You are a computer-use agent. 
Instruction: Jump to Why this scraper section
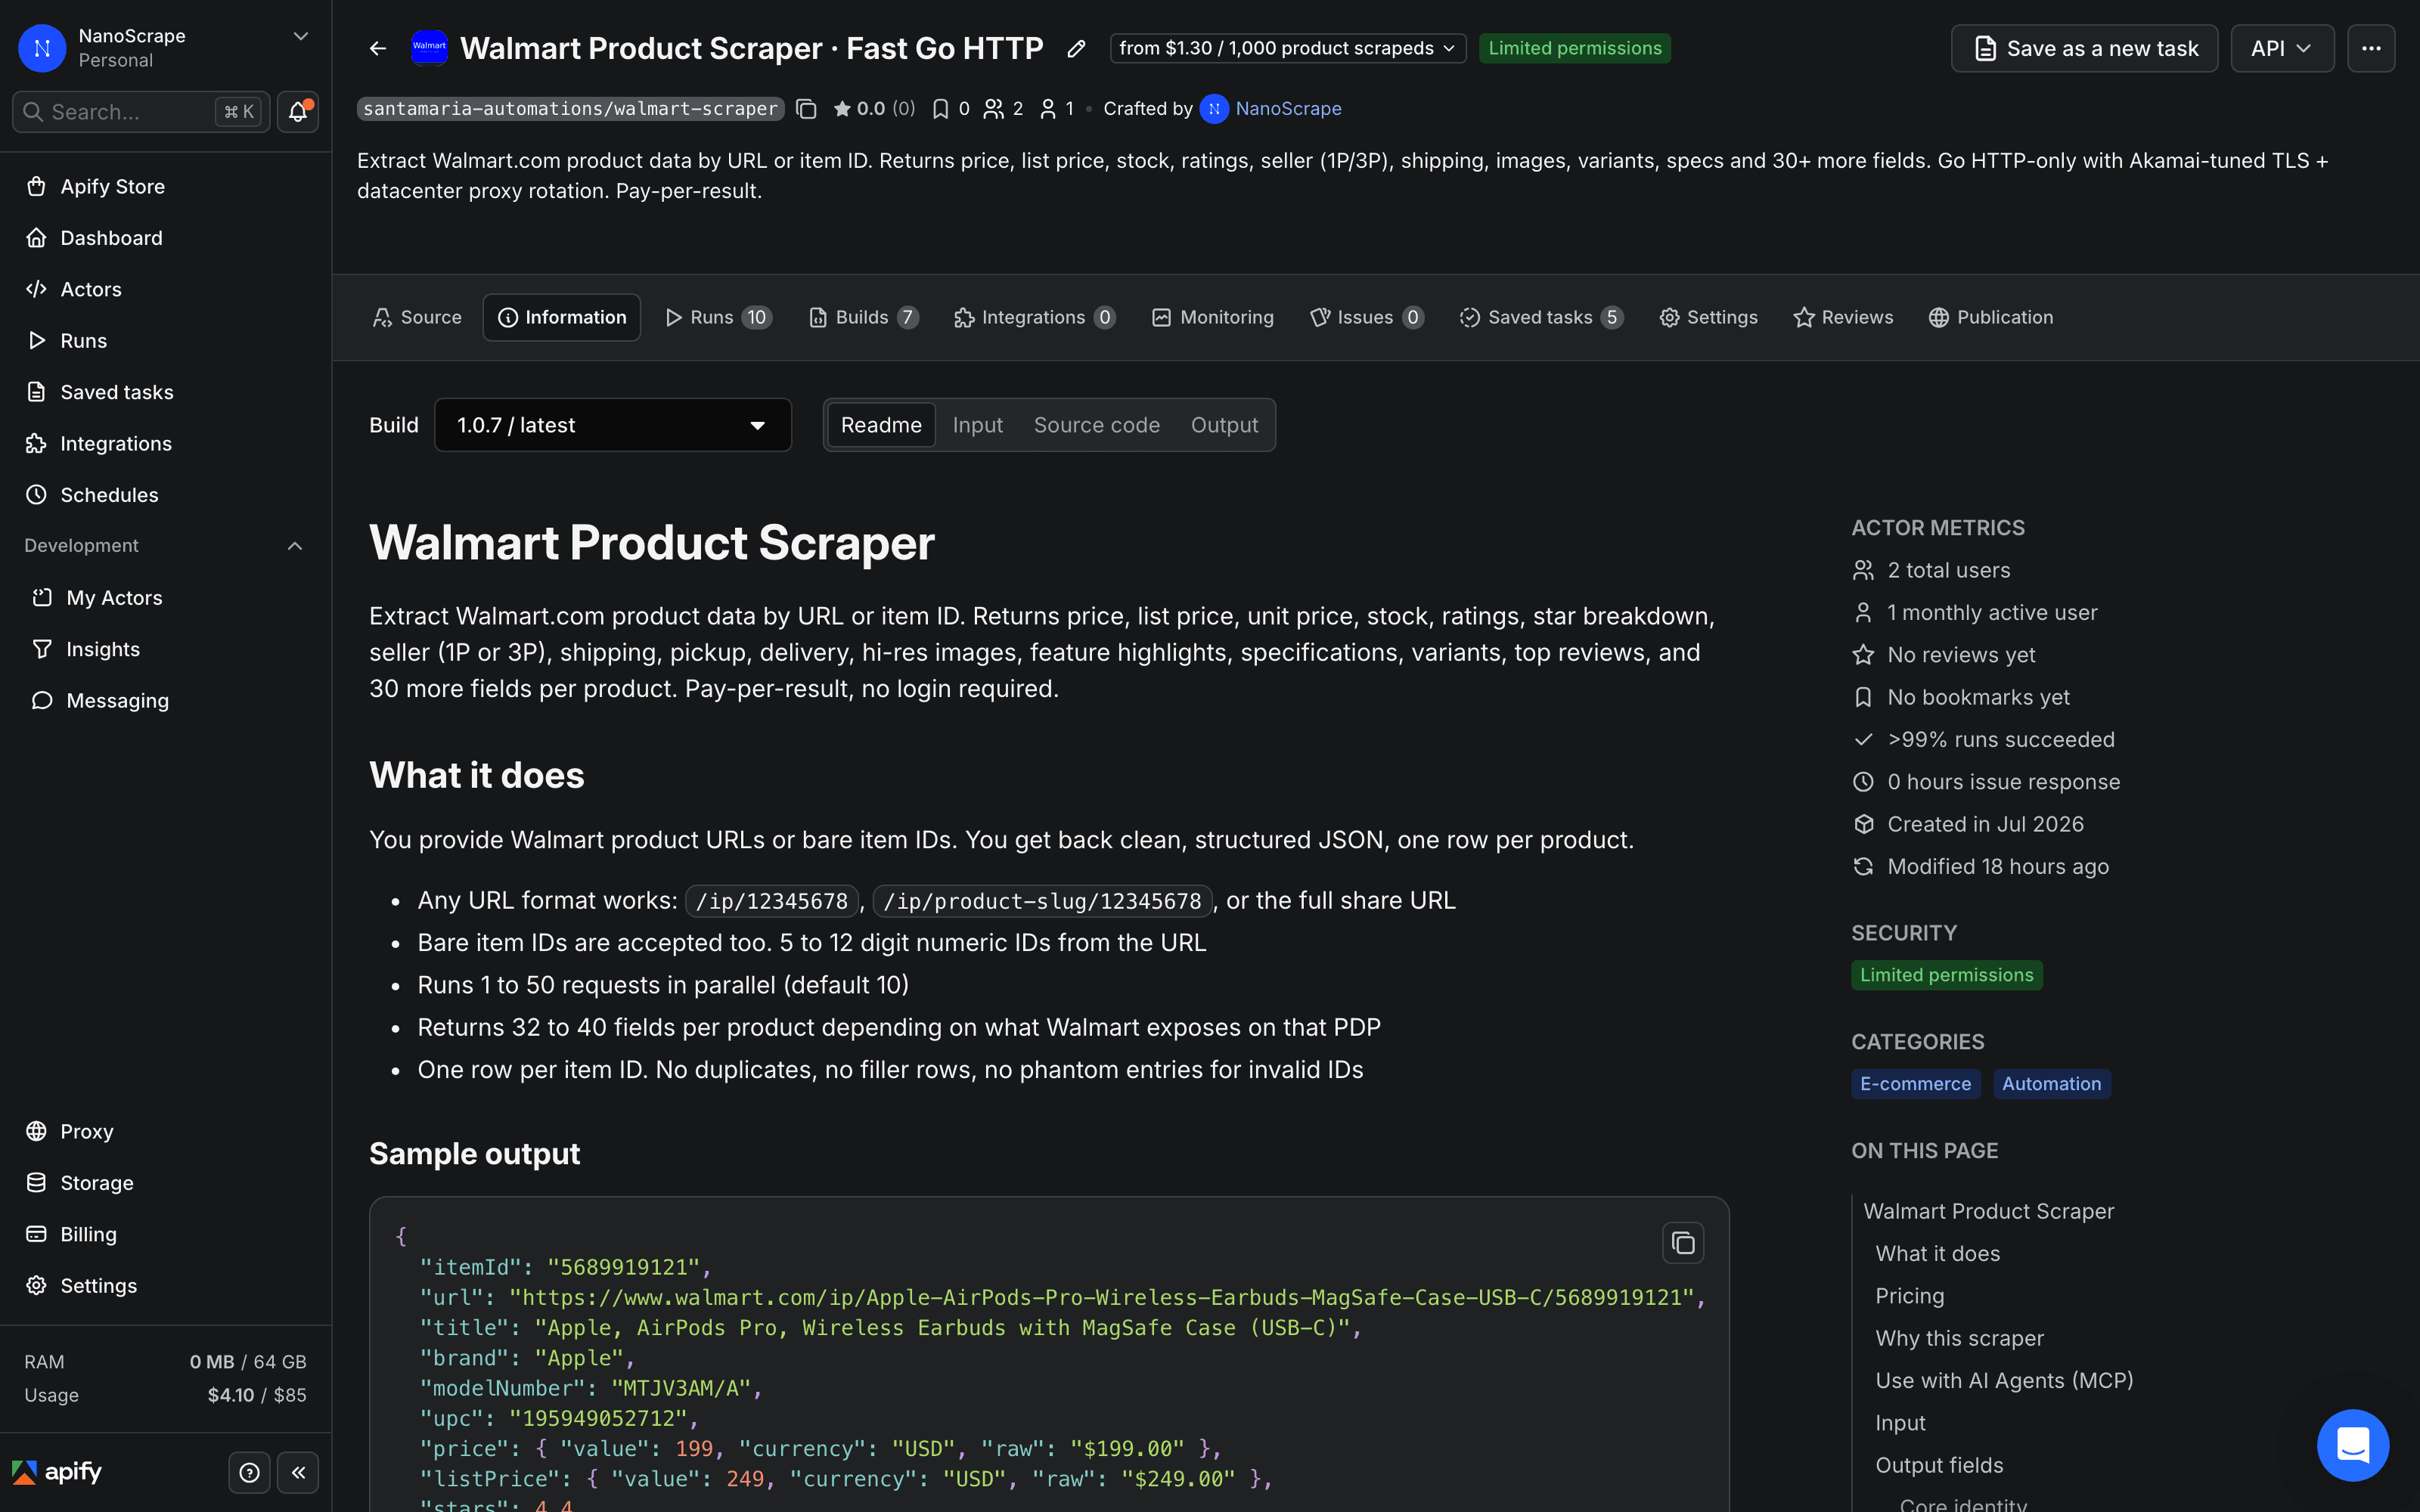[x=1959, y=1338]
